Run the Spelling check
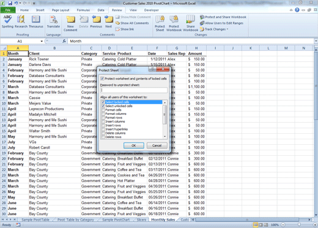The image size is (318, 228). [7, 21]
